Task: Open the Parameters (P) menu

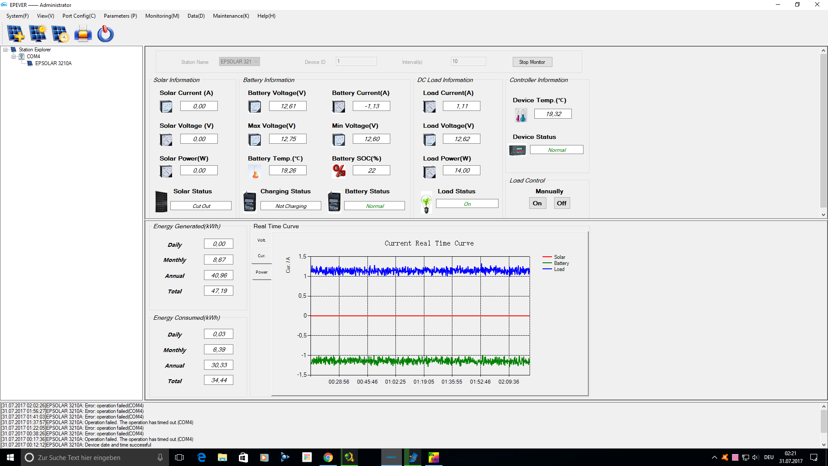Action: pos(120,16)
